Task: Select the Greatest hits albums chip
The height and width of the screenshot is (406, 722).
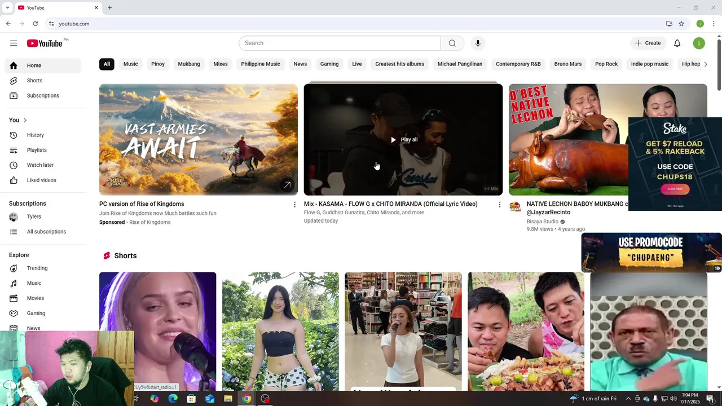Action: 399,64
